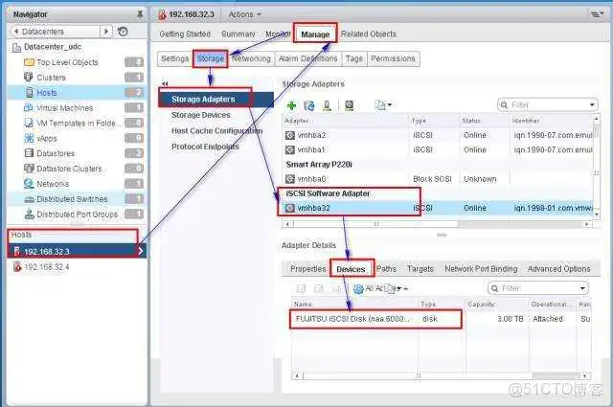Image resolution: width=613 pixels, height=407 pixels.
Task: Click the green Add adapter plus icon
Action: coord(291,104)
